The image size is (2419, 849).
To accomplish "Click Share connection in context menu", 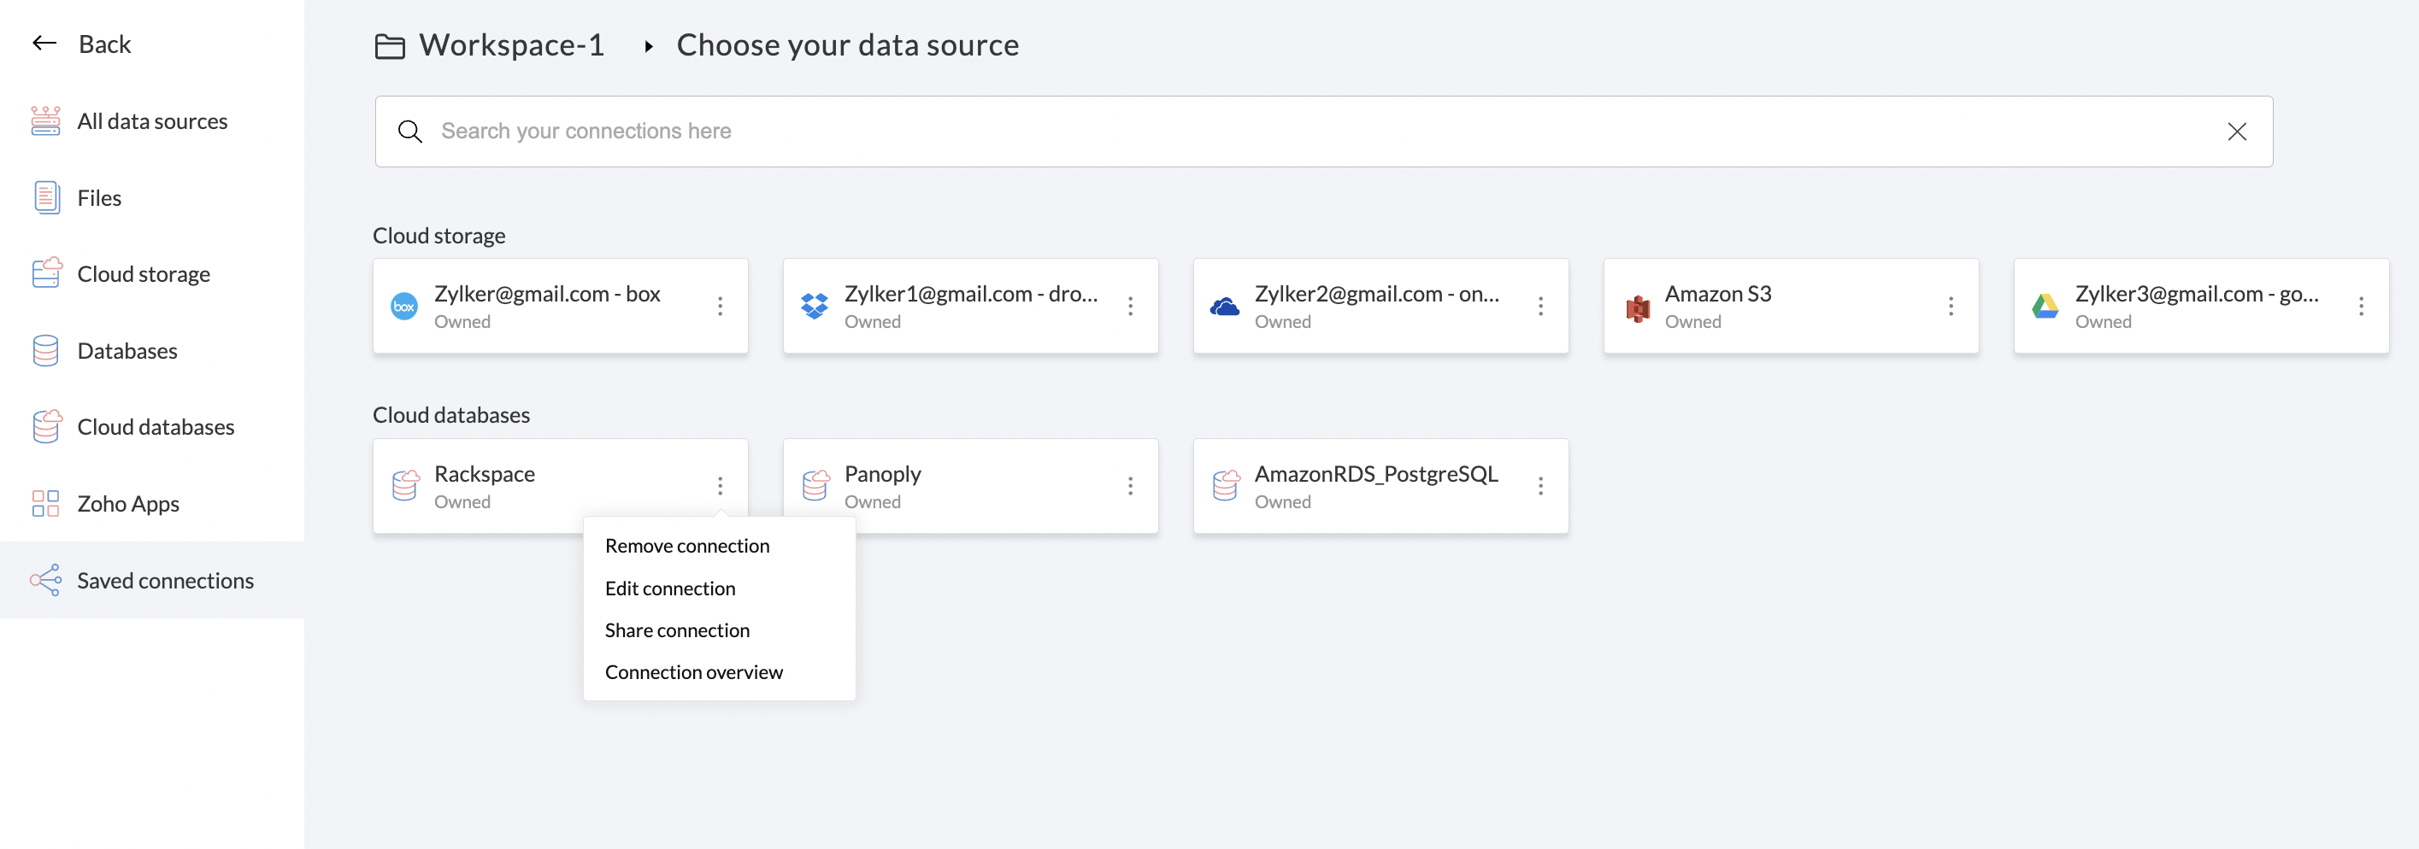I will coord(676,630).
